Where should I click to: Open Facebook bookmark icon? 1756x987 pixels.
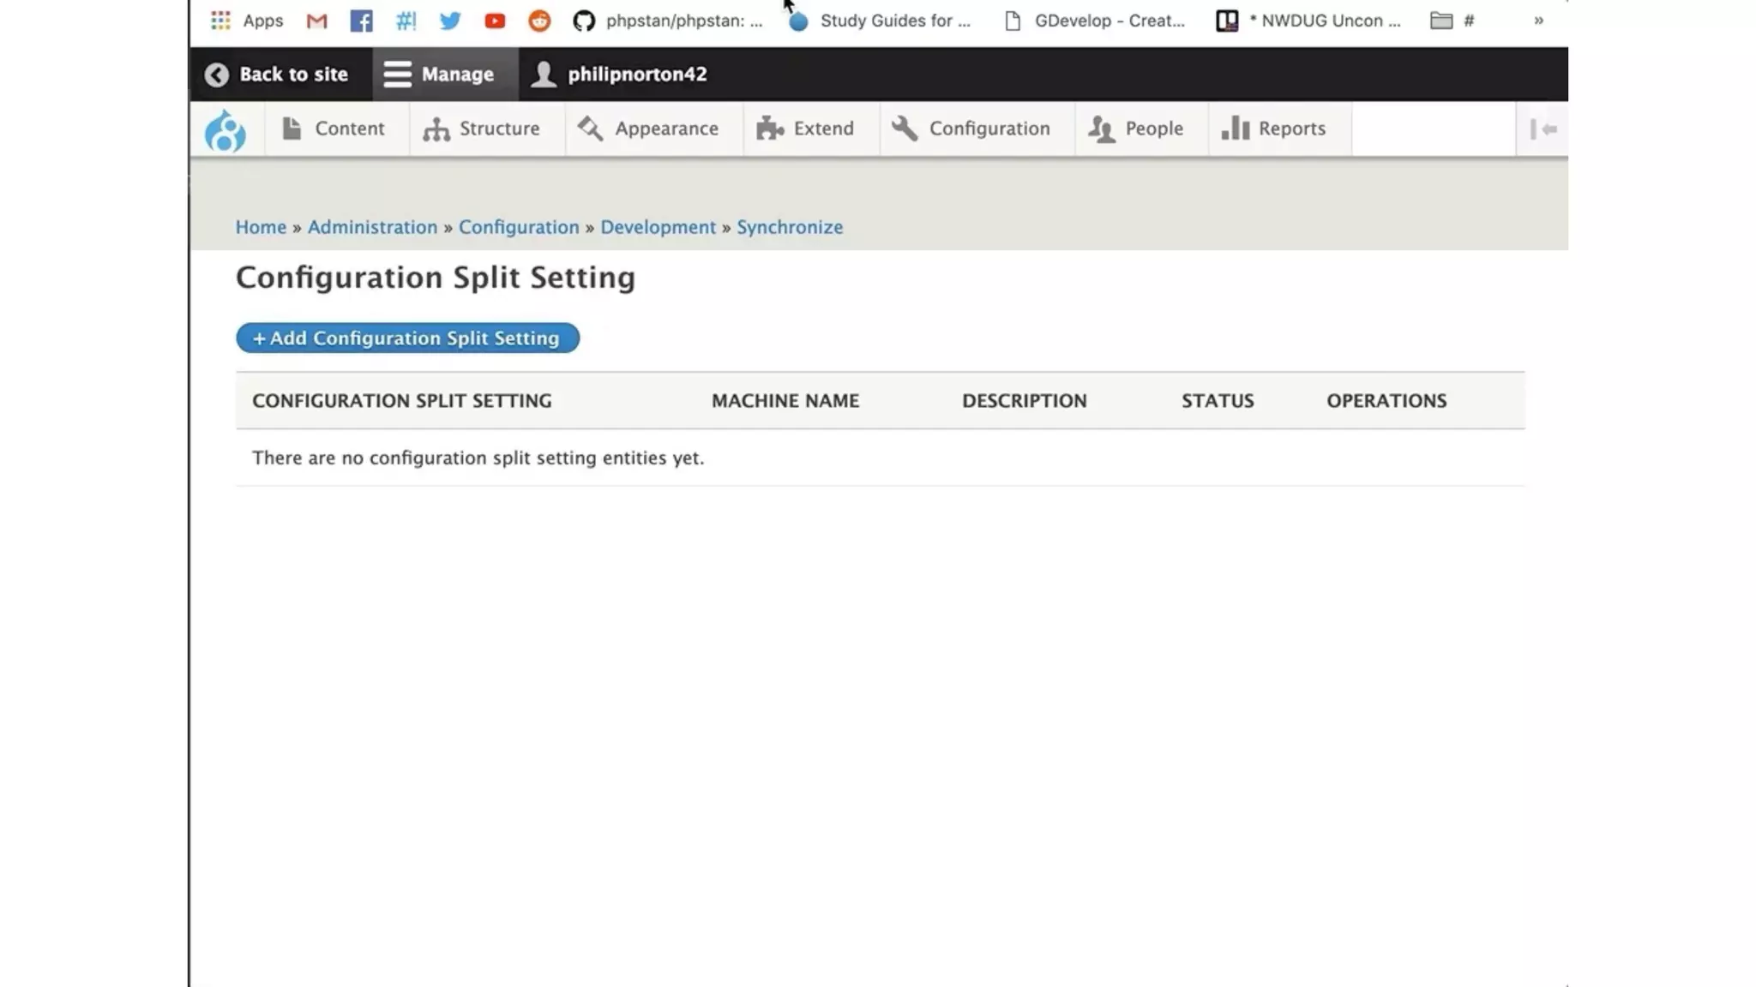pos(361,21)
